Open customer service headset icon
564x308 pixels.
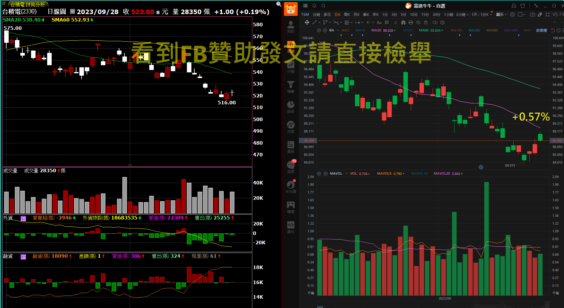514,6
